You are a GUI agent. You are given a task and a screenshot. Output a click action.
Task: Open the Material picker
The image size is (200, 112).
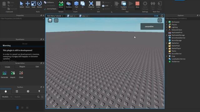coord(91,5)
